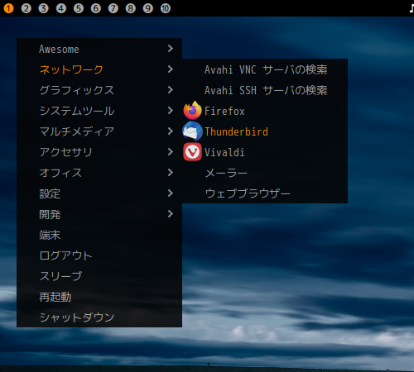Viewport: 414px width, 372px height.
Task: Select Avahi VNC サーバの検索
Action: pos(265,69)
